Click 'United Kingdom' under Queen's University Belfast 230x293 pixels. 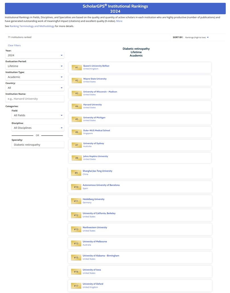coord(91,69)
